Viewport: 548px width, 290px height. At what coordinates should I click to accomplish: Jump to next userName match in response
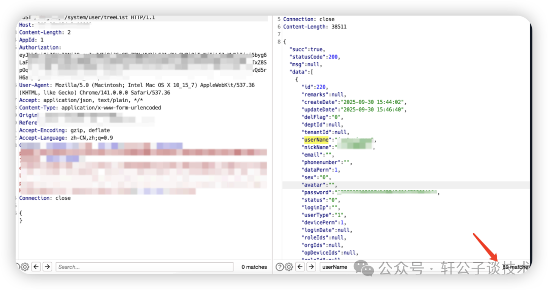(312, 267)
